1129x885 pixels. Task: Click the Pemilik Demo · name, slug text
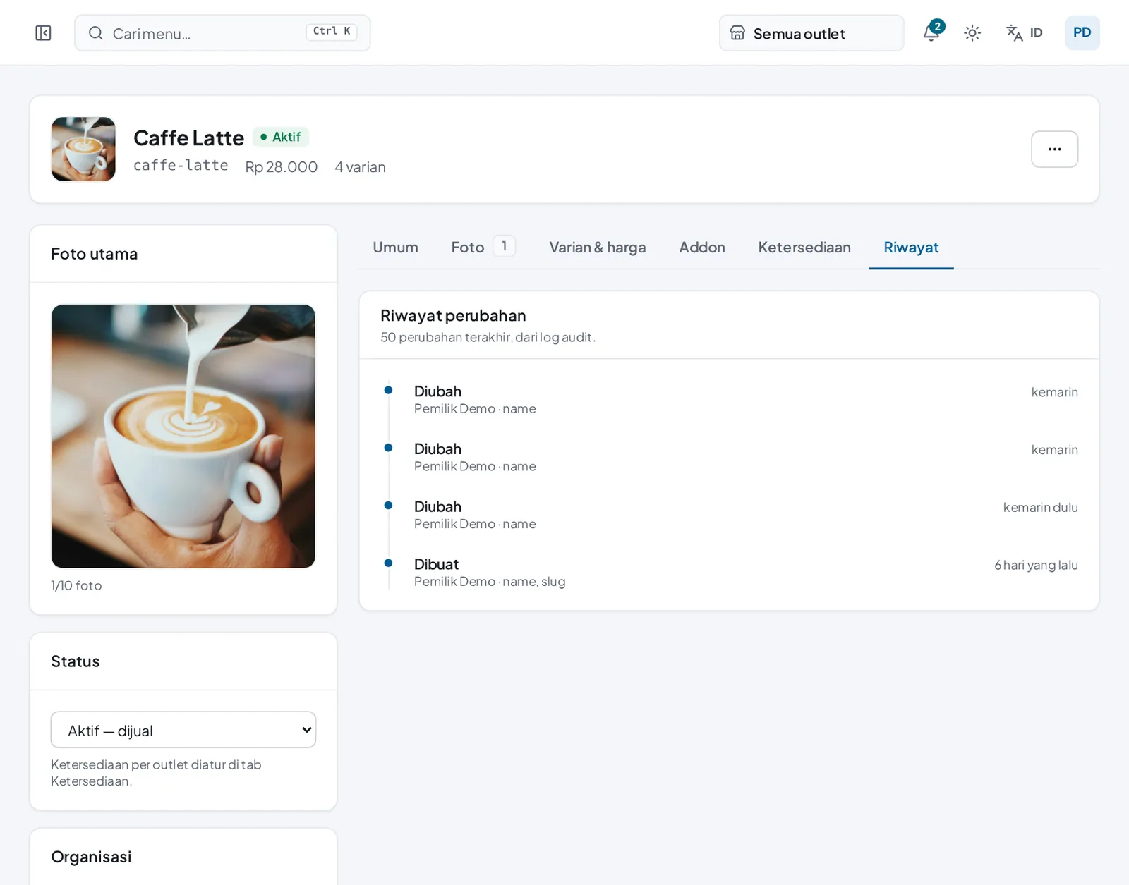[490, 582]
